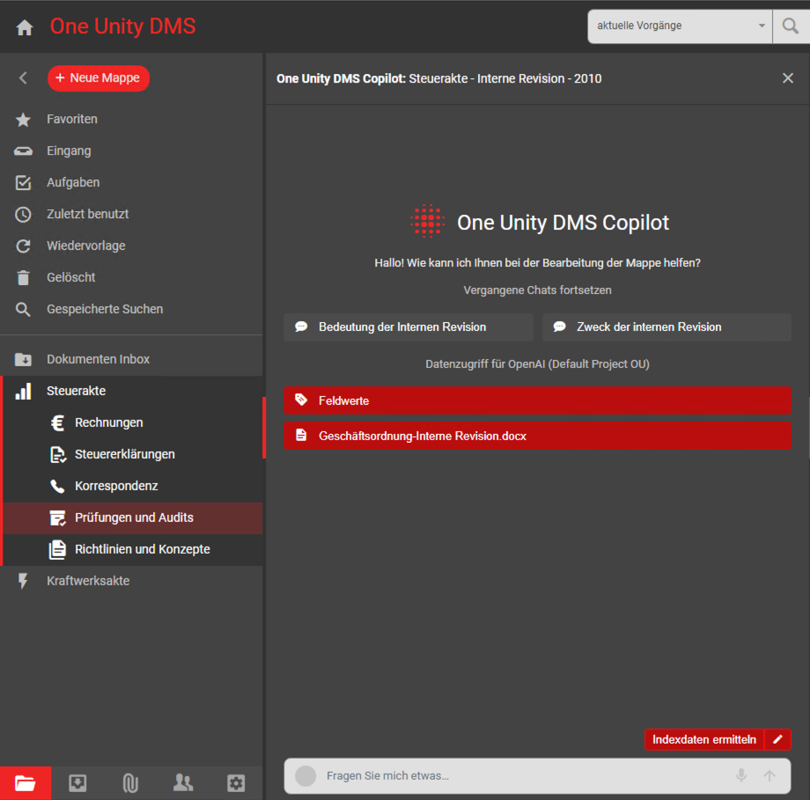Open Gespeicherte Suchen entry
The height and width of the screenshot is (800, 810).
tap(131, 309)
